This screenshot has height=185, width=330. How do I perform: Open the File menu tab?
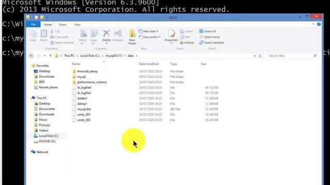coord(33,25)
